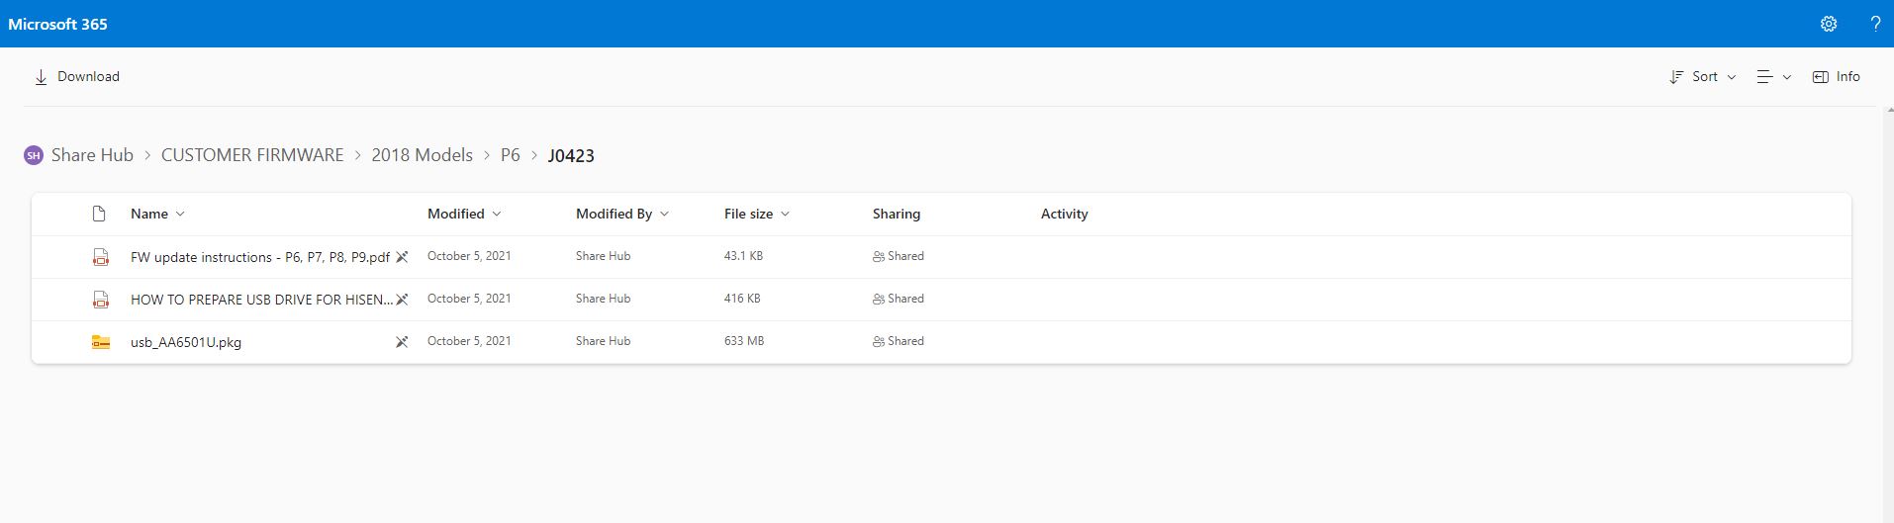Click the Modified column header
Viewport: 1894px width, 523px height.
(456, 214)
